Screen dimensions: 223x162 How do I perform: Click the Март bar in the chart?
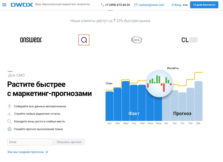click(x=126, y=101)
